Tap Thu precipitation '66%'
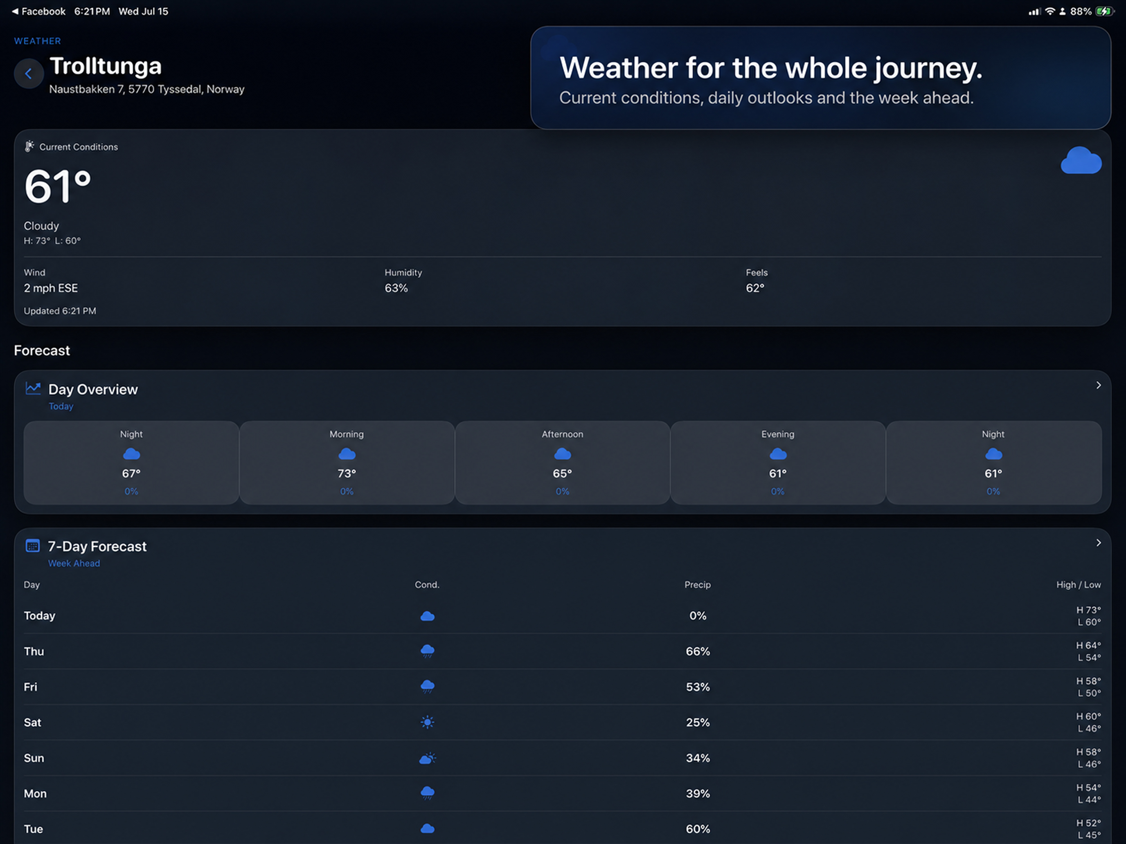This screenshot has height=844, width=1126. tap(697, 651)
